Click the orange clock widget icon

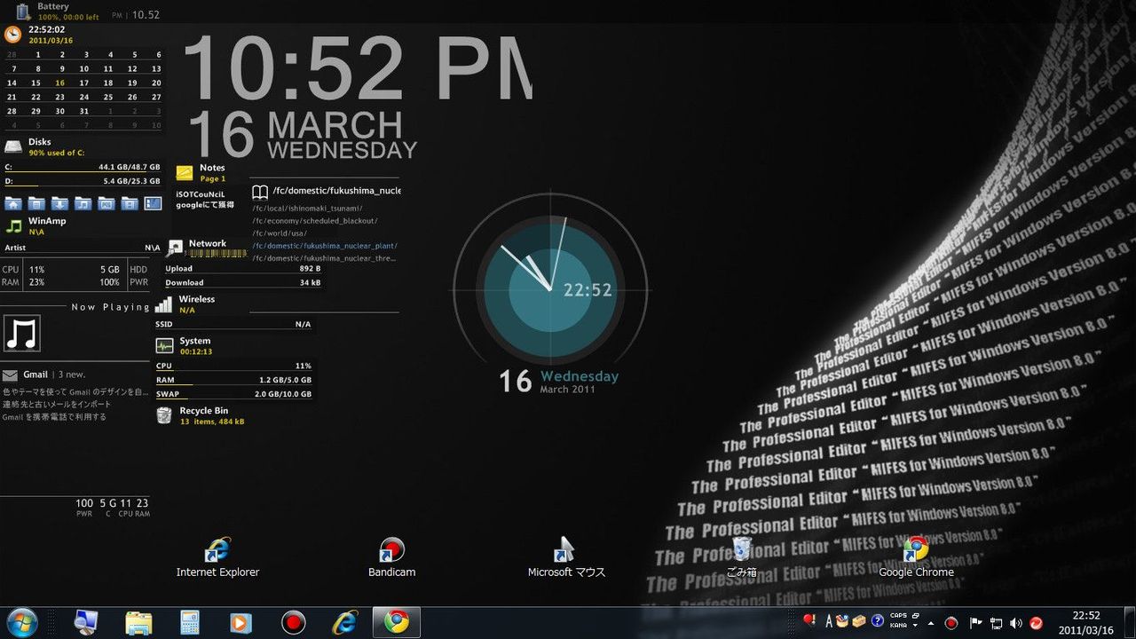click(13, 35)
